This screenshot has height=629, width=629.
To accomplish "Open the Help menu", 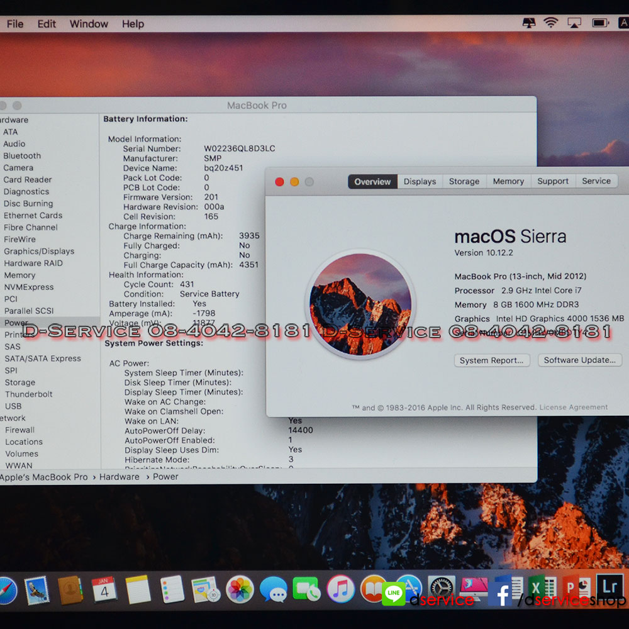I will pyautogui.click(x=133, y=24).
